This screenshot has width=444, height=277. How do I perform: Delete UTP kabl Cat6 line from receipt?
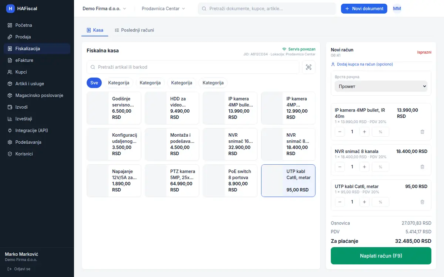point(422,202)
